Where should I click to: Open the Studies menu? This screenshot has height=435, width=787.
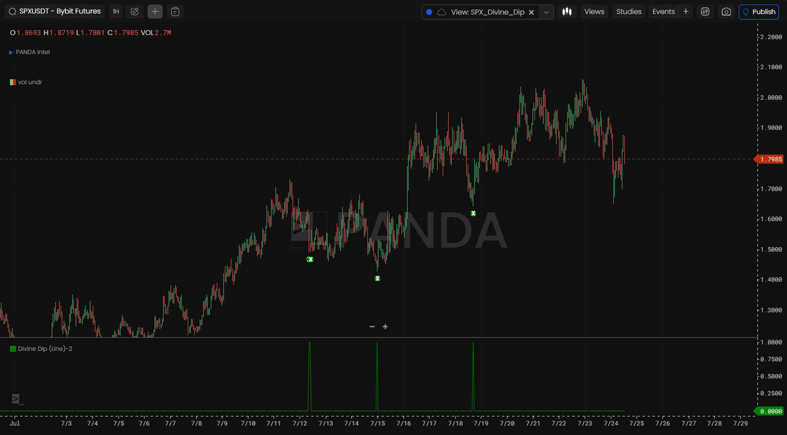point(629,12)
